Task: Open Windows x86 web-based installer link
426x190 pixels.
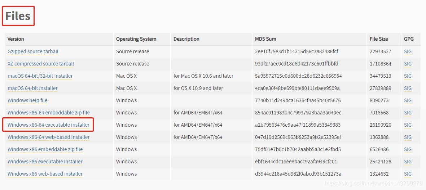Action: click(45, 174)
